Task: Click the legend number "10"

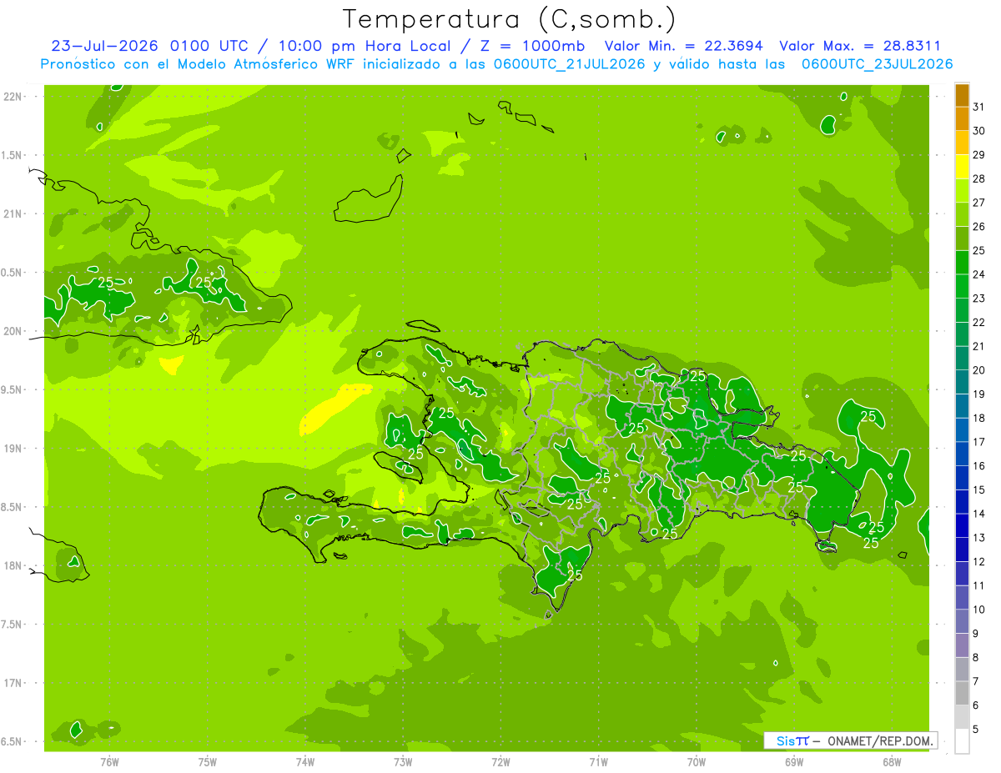Action: (978, 610)
